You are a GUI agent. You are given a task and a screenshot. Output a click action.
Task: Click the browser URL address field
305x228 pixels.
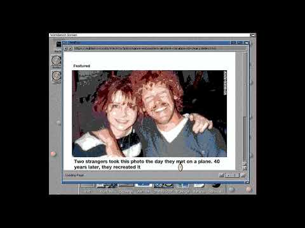pos(160,48)
